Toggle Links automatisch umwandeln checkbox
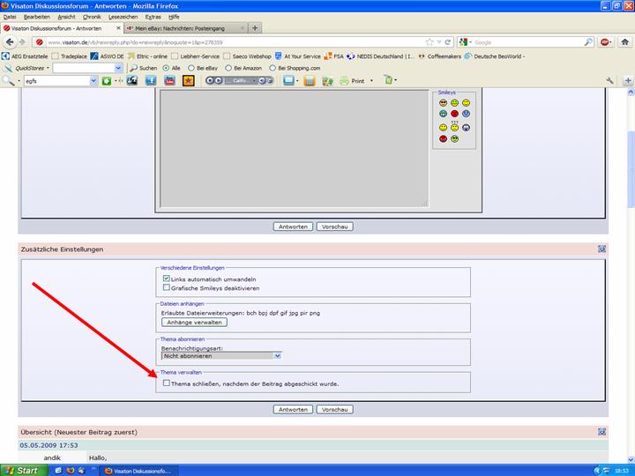635x476 pixels. tap(166, 279)
